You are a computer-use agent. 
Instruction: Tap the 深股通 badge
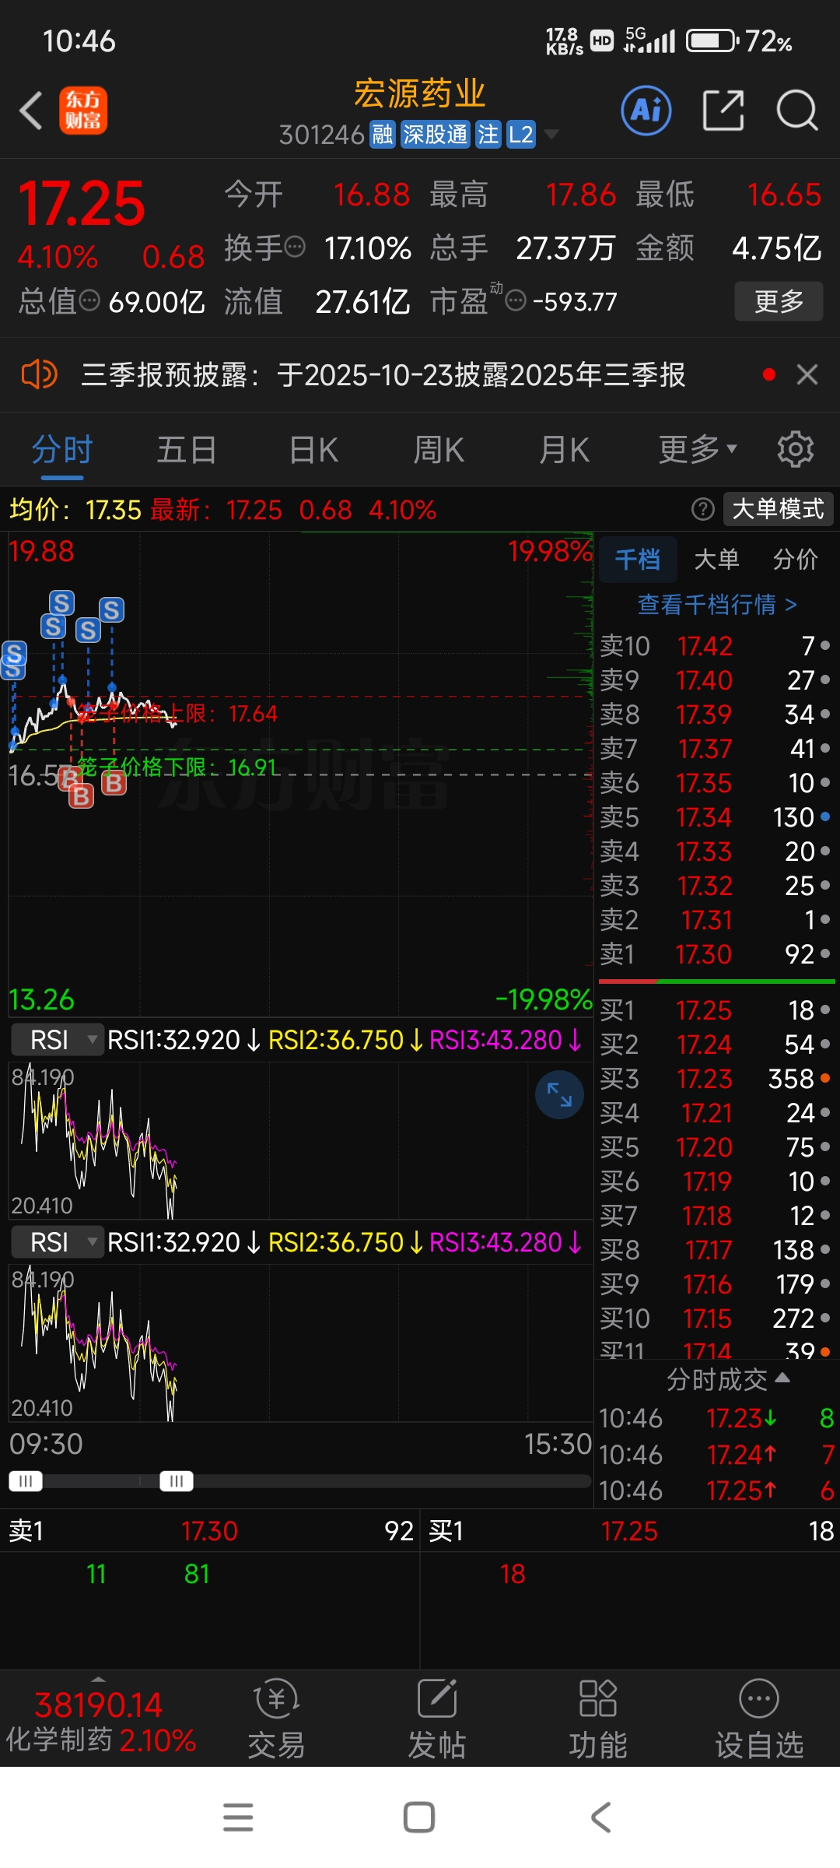coord(435,135)
